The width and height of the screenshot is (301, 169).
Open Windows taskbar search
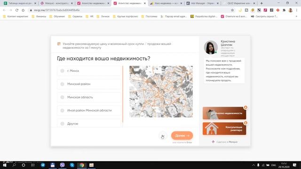tap(14, 165)
